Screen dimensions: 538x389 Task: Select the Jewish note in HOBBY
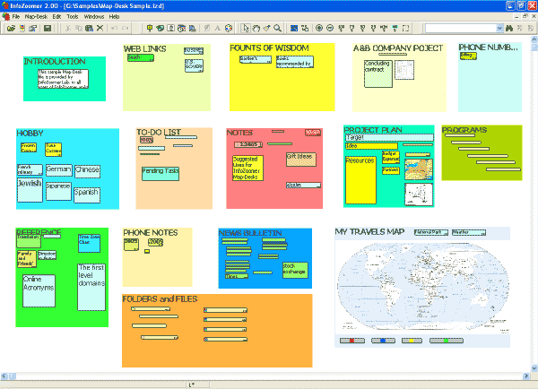click(30, 190)
